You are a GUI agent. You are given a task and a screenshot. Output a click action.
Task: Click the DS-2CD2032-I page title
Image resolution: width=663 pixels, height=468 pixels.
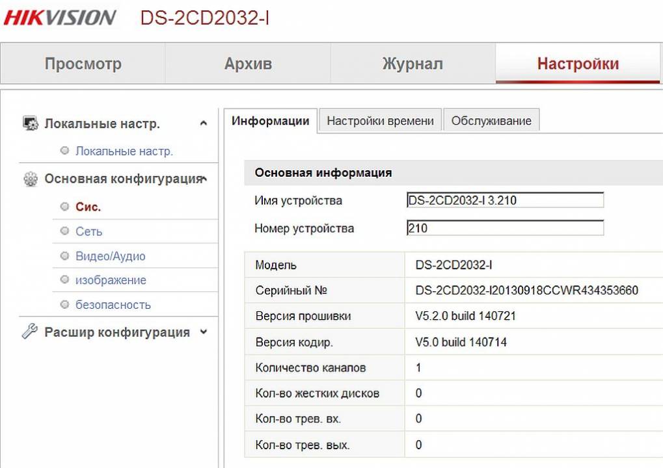tap(205, 18)
